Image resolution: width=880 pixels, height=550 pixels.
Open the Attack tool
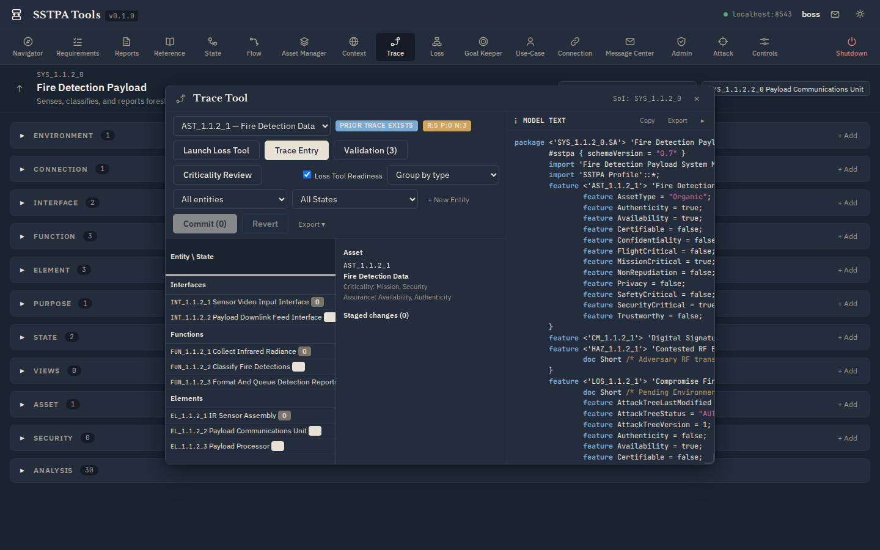(x=723, y=47)
